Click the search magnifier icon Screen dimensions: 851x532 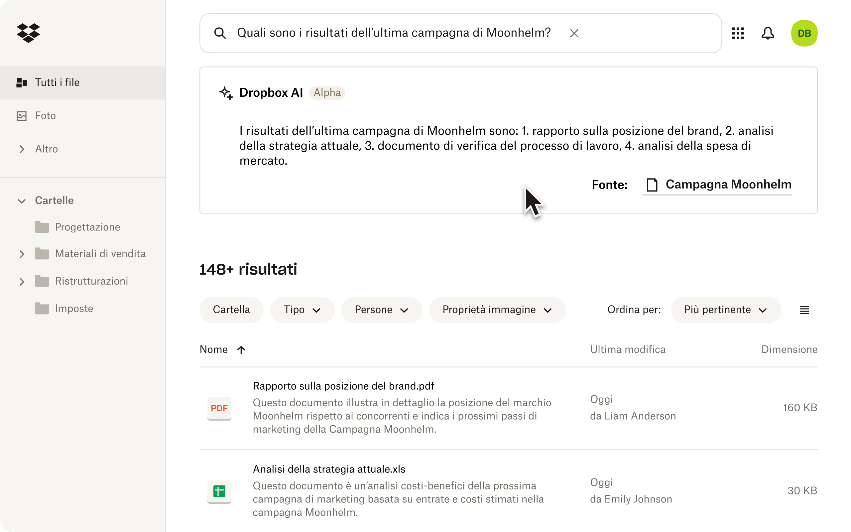tap(220, 33)
